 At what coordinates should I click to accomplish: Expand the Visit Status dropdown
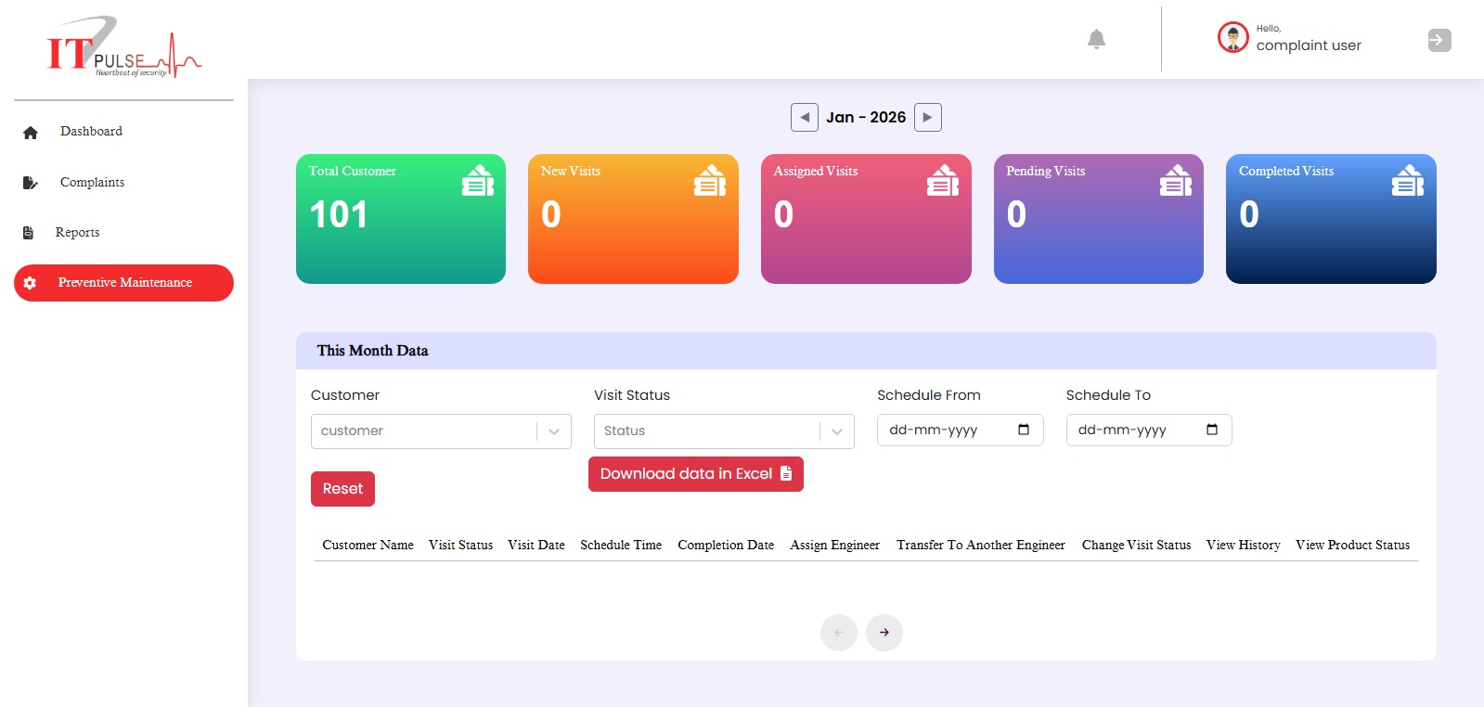click(x=836, y=431)
